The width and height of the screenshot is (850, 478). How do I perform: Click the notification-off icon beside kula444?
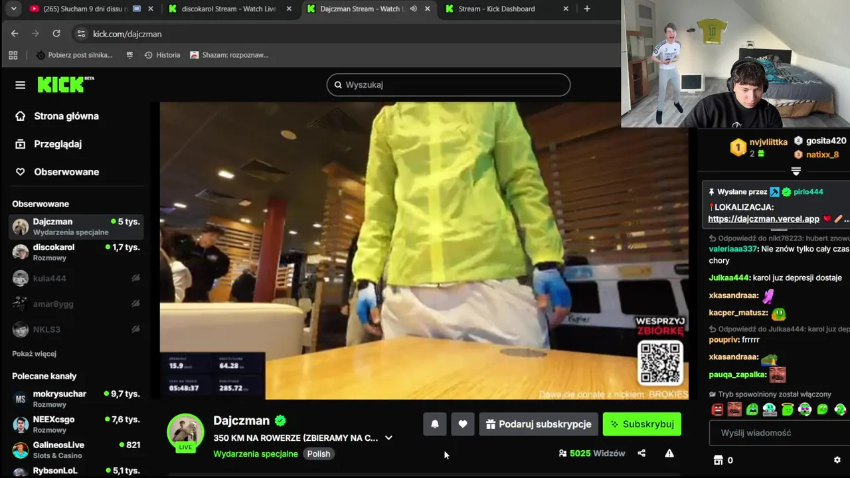pyautogui.click(x=135, y=278)
